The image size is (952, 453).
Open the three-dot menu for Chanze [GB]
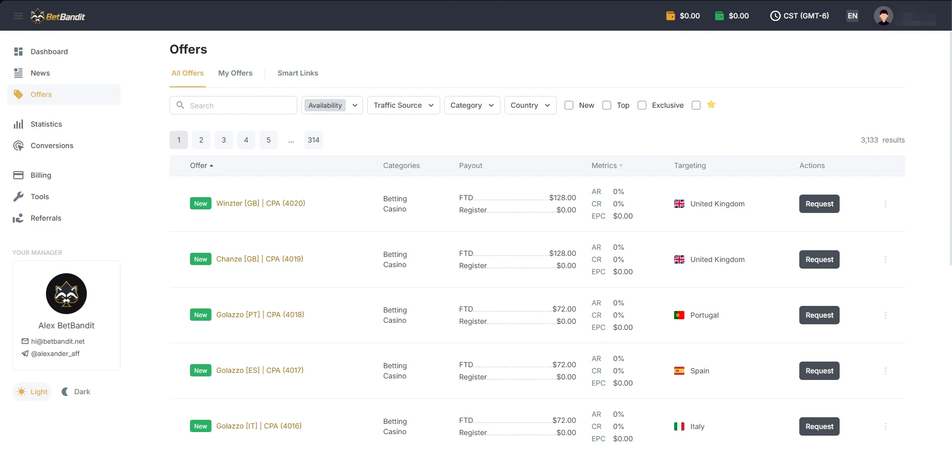click(x=886, y=259)
